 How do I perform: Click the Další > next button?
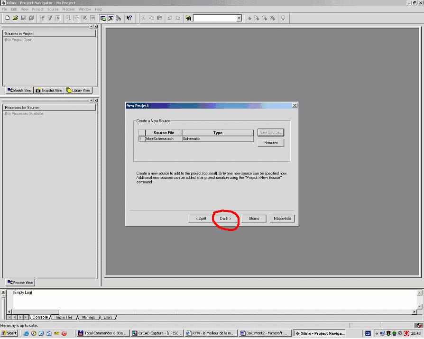(x=225, y=219)
